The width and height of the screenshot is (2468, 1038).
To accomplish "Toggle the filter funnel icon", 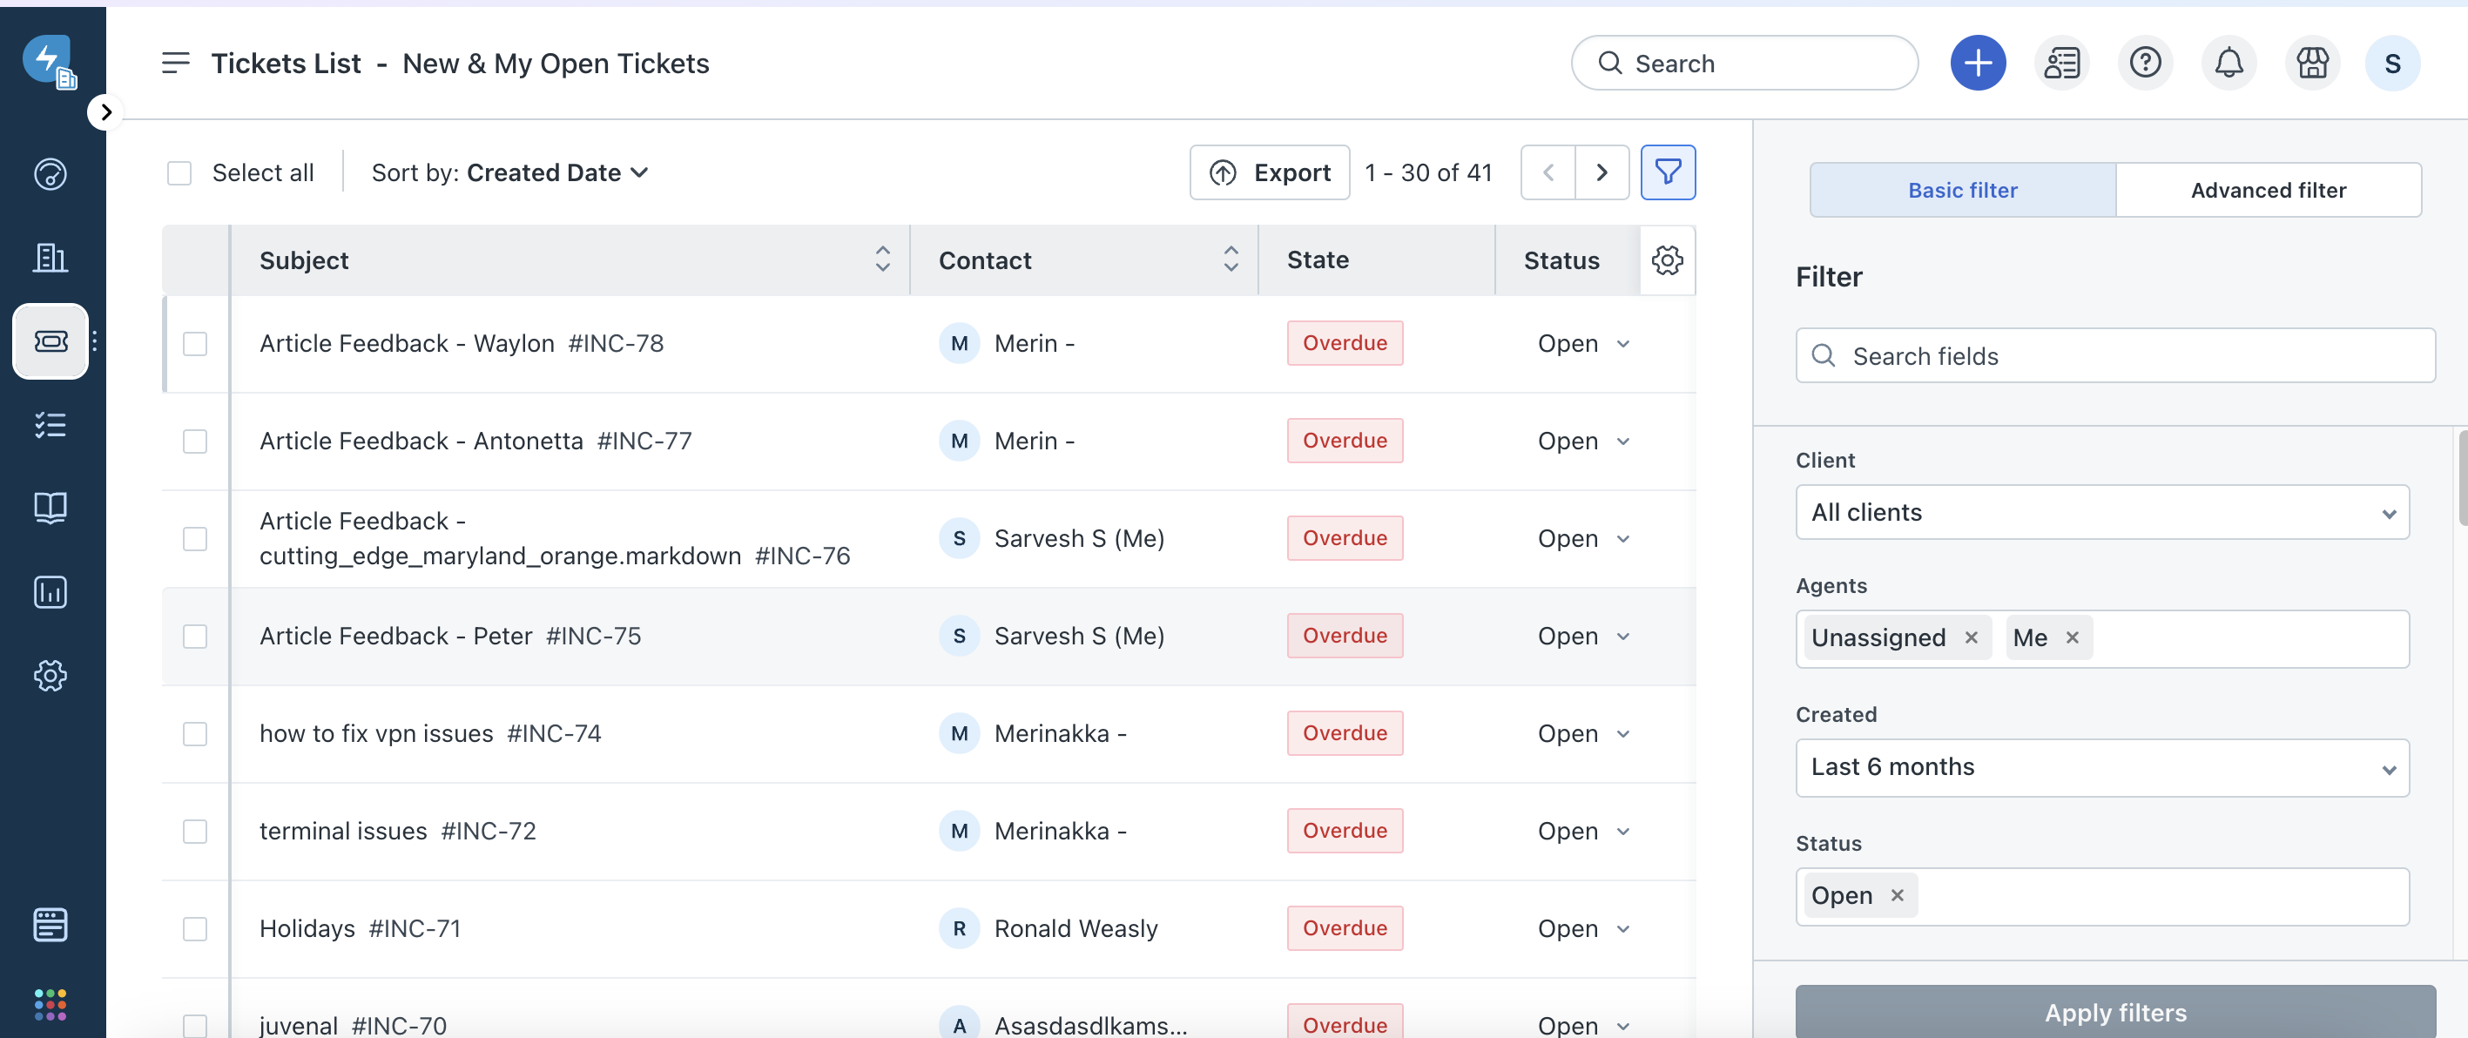I will tap(1667, 172).
